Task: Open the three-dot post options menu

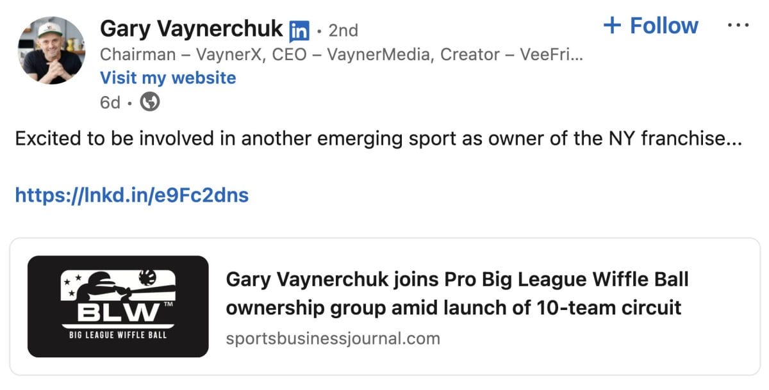Action: click(x=738, y=26)
